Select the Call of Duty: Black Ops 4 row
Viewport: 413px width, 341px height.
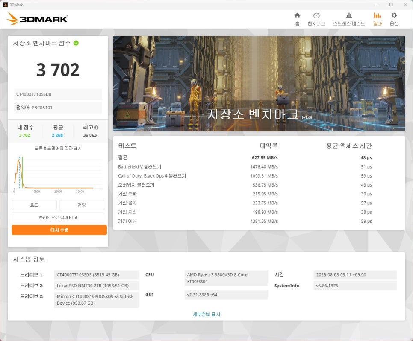(x=245, y=176)
